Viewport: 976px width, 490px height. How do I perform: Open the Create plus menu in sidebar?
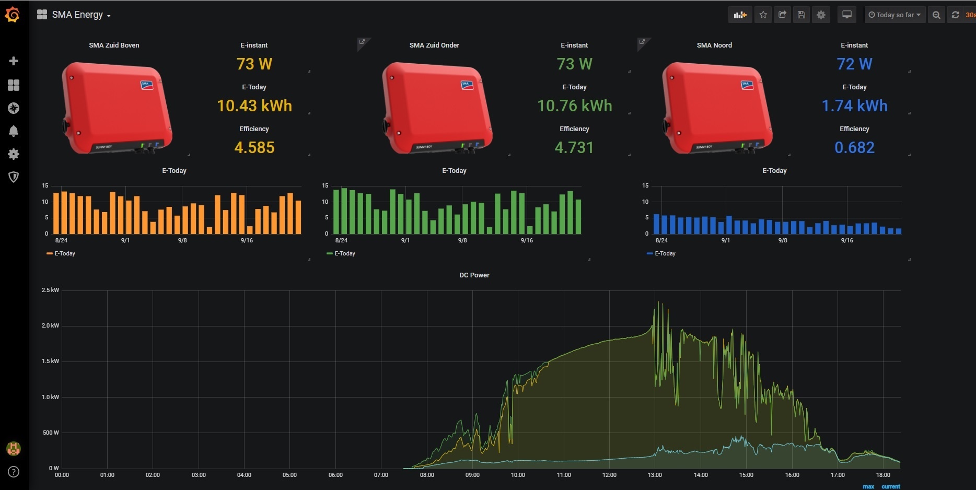point(14,61)
